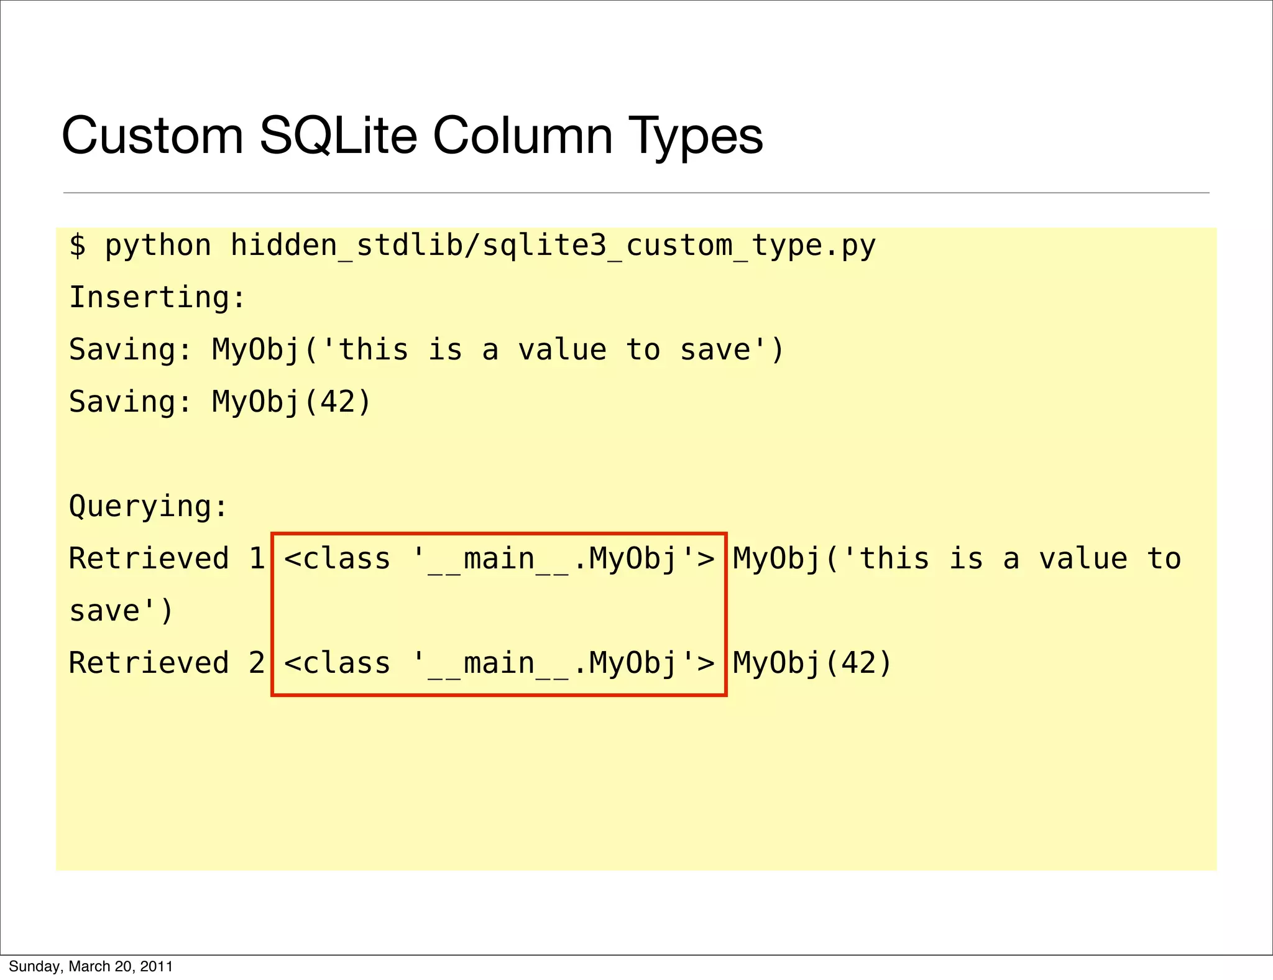Click the 'Querying:' output line
This screenshot has width=1273, height=980.
(149, 507)
